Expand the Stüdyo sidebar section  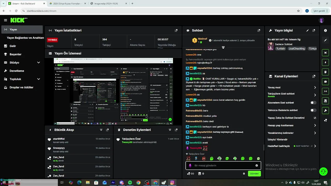[x=39, y=63]
